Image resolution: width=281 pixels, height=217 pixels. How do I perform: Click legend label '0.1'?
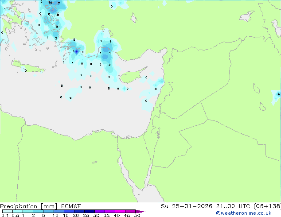[x=5, y=215]
